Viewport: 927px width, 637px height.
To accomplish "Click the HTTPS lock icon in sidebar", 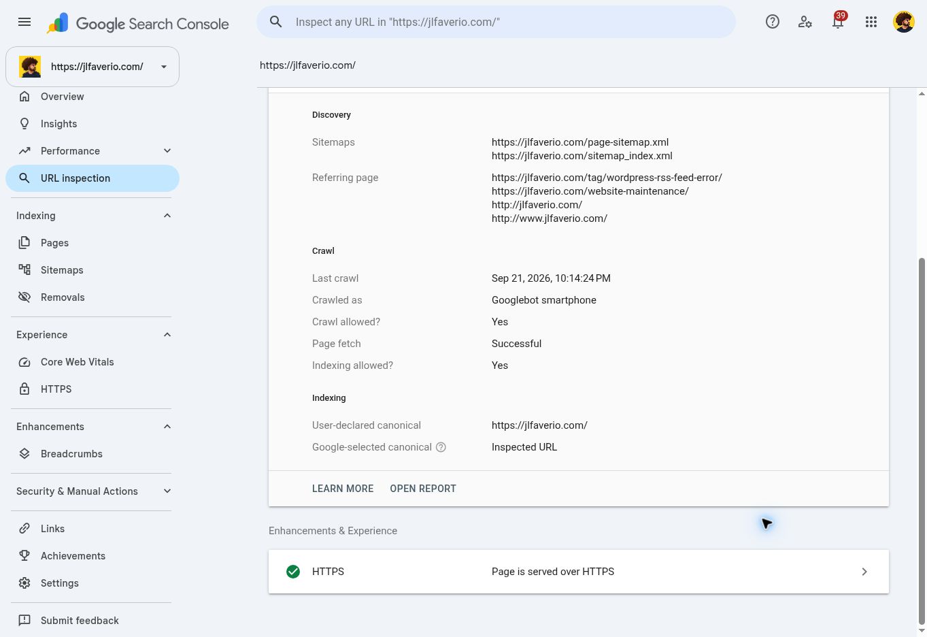I will pos(24,389).
